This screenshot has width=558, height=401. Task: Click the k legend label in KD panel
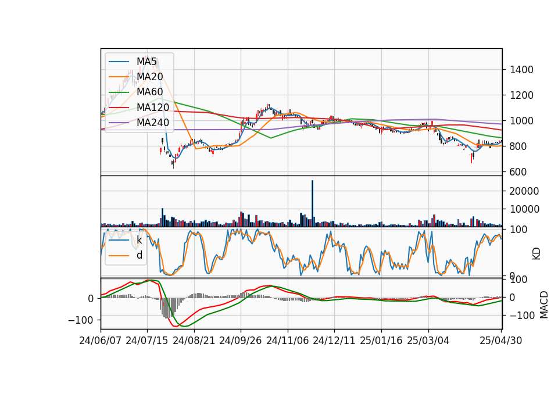pos(139,240)
